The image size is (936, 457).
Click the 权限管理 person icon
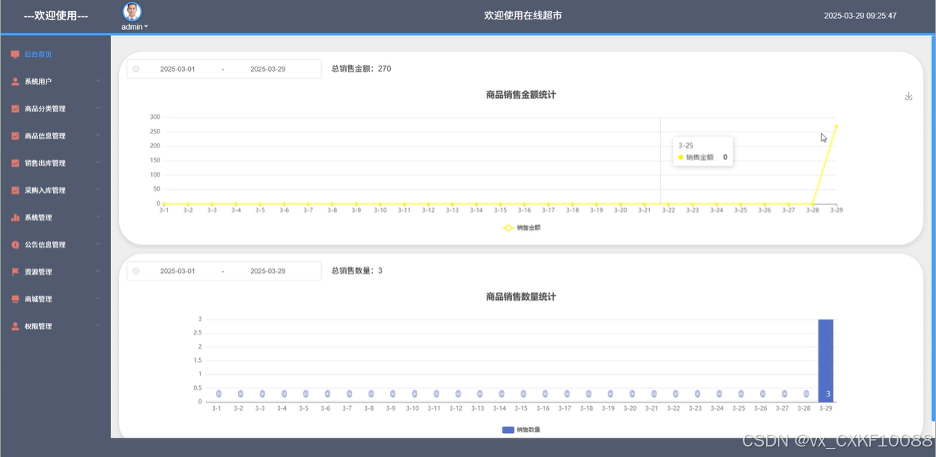pyautogui.click(x=15, y=326)
